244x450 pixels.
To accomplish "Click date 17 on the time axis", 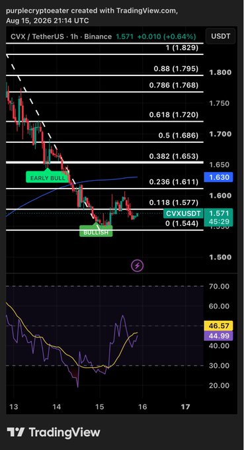I will 186,407.
